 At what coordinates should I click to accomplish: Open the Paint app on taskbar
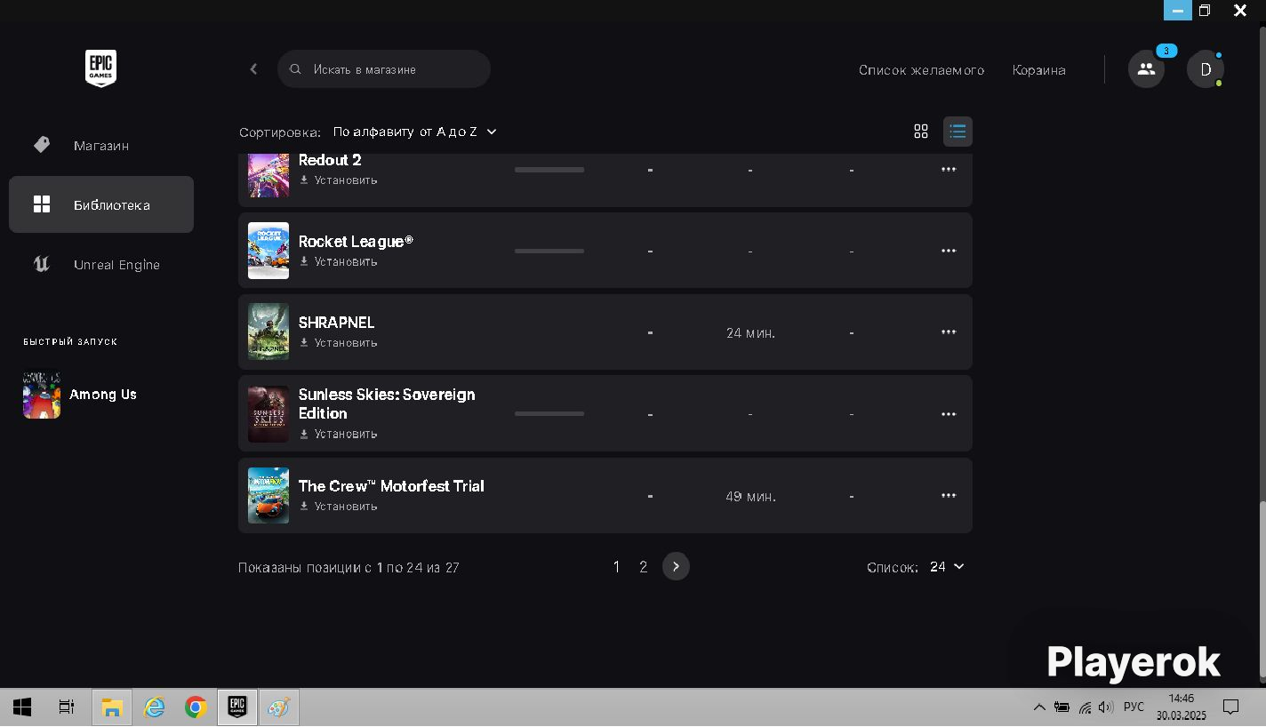(x=279, y=707)
